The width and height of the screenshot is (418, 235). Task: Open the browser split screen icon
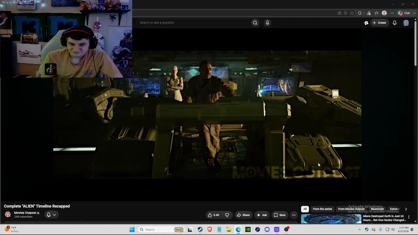(x=340, y=13)
